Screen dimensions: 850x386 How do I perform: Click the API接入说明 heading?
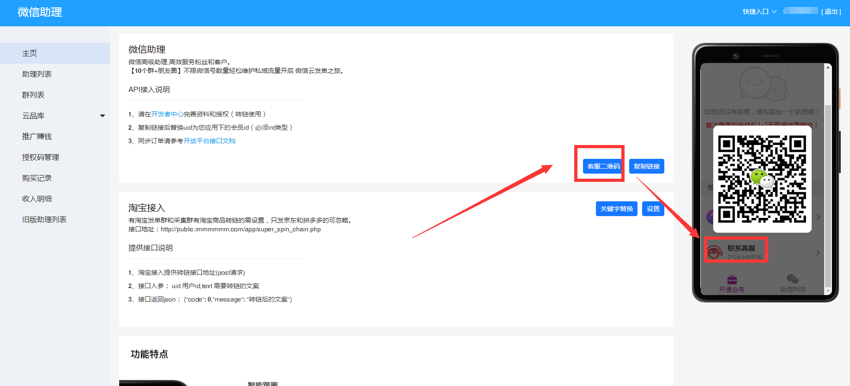149,90
